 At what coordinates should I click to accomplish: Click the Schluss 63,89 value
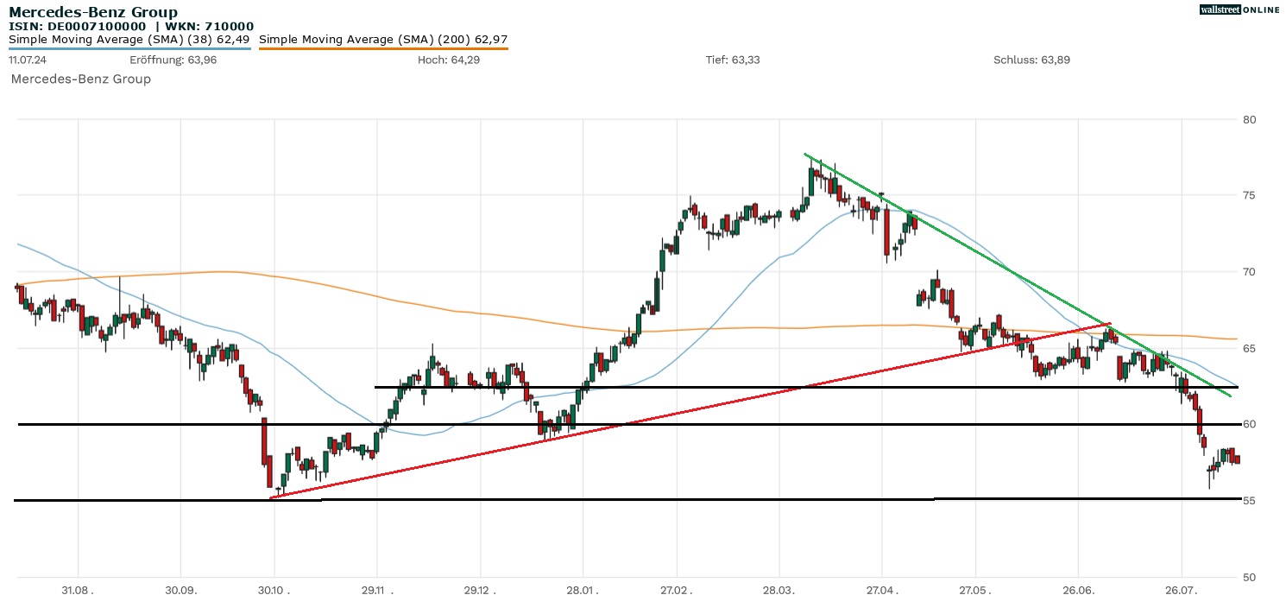pos(1031,60)
